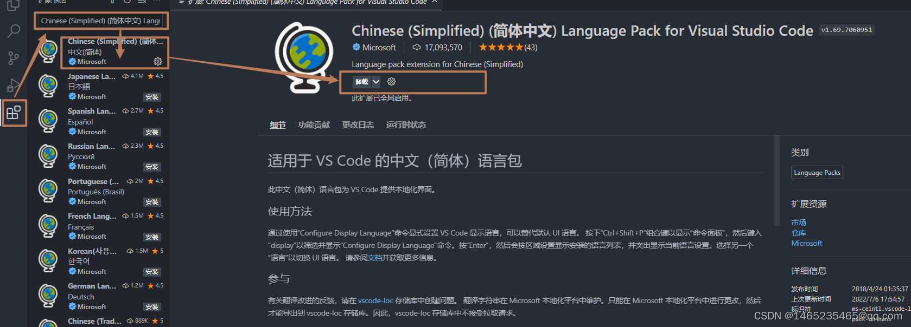911x327 pixels.
Task: Open the Extensions view icon
Action: click(x=13, y=113)
